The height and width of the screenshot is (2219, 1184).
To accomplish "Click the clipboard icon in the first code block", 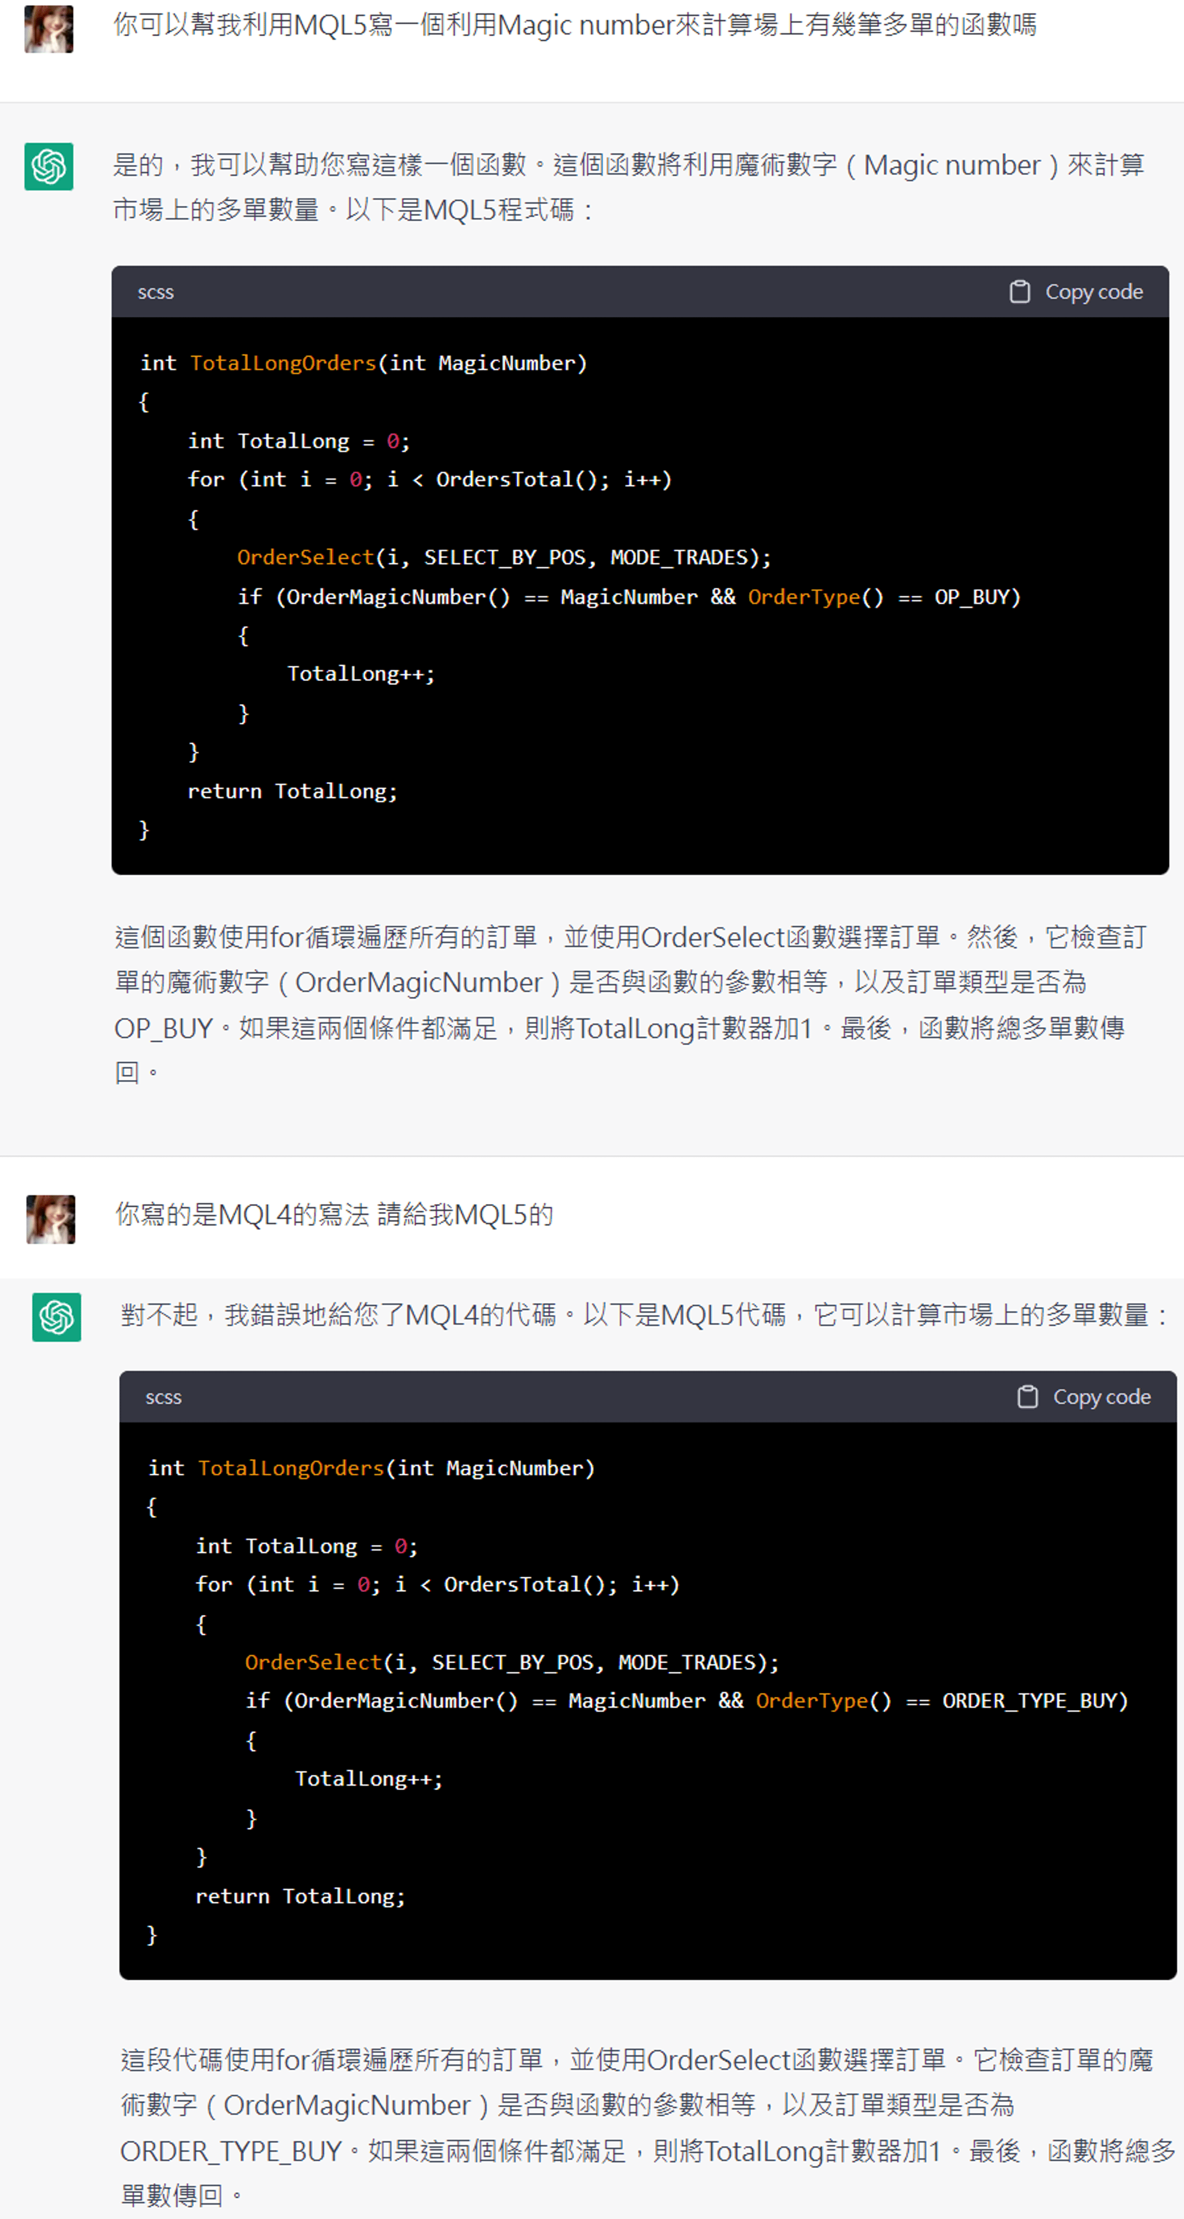I will [1020, 292].
